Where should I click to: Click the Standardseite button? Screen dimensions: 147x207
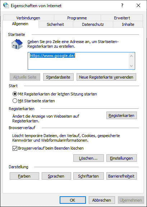coord(58,77)
